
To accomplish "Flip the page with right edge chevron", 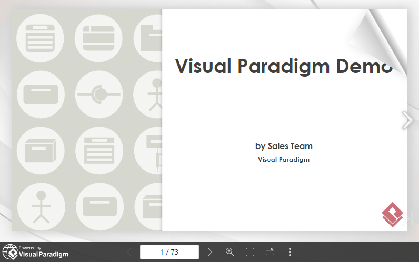I will click(x=407, y=120).
